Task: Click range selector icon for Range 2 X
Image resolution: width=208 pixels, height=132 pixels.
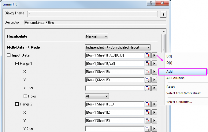Action: [x=148, y=112]
